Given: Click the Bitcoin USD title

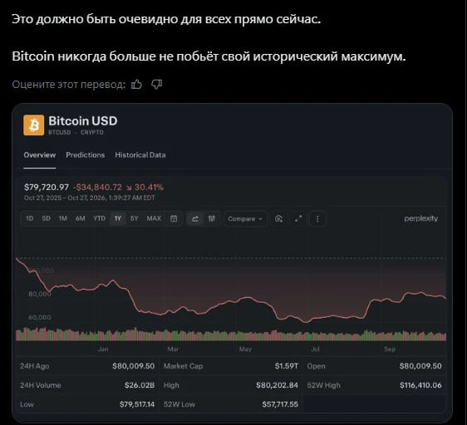Looking at the screenshot, I should point(83,121).
